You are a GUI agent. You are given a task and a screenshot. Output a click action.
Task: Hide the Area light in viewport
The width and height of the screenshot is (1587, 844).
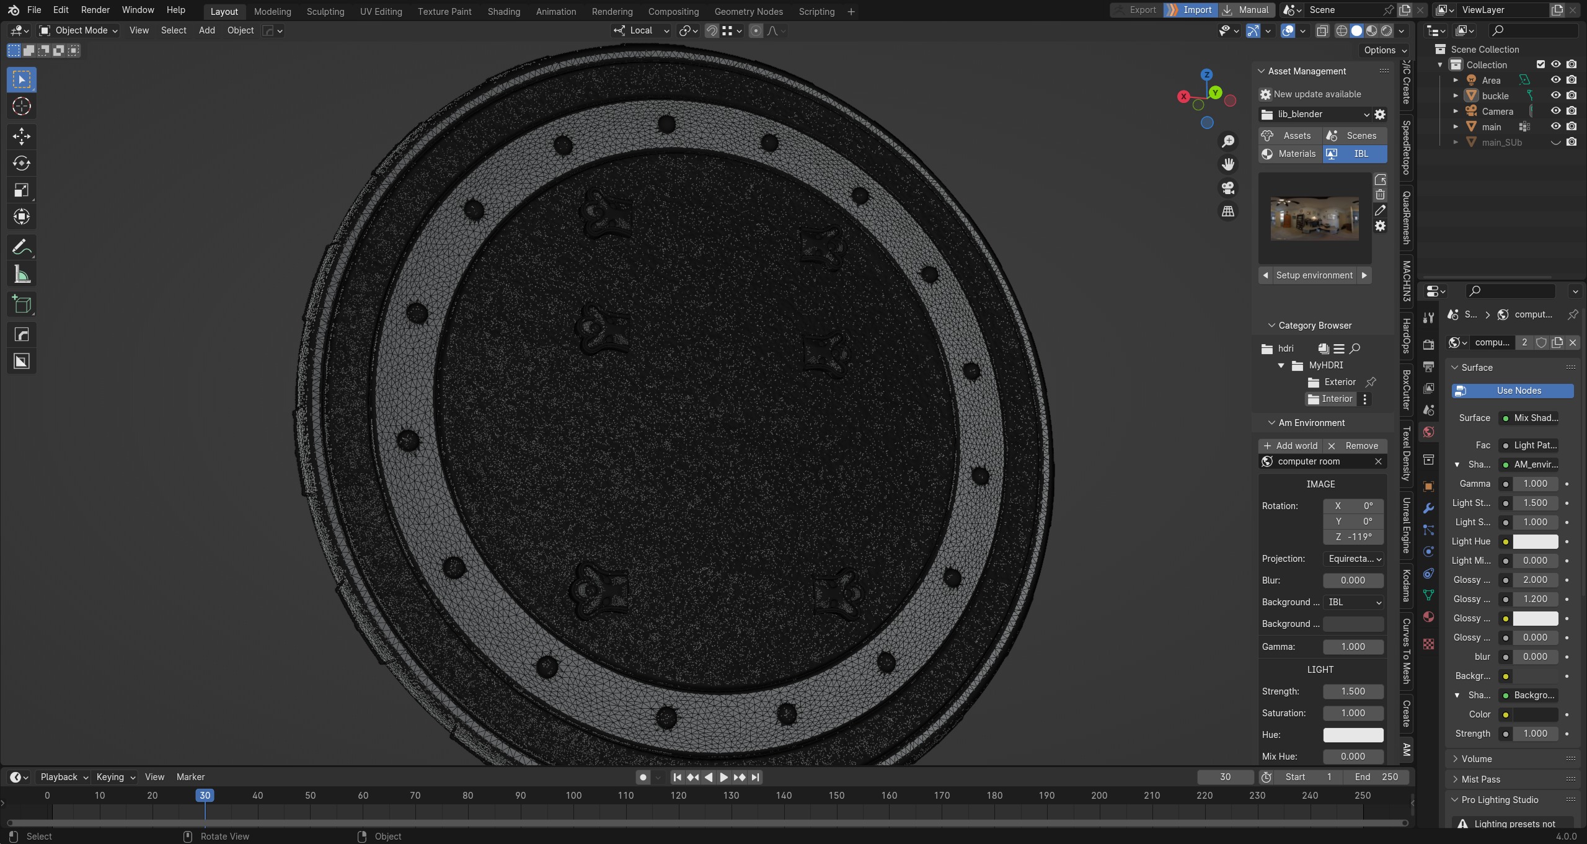[1555, 80]
